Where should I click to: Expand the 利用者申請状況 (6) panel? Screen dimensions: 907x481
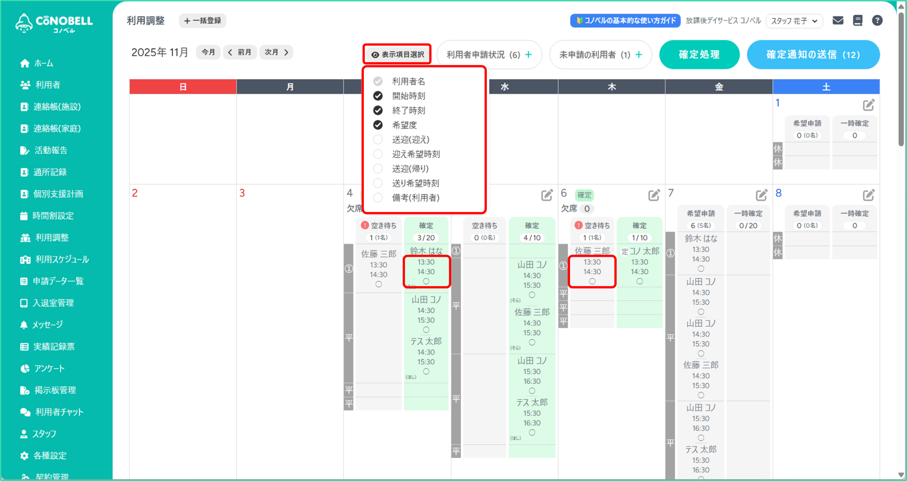(489, 55)
